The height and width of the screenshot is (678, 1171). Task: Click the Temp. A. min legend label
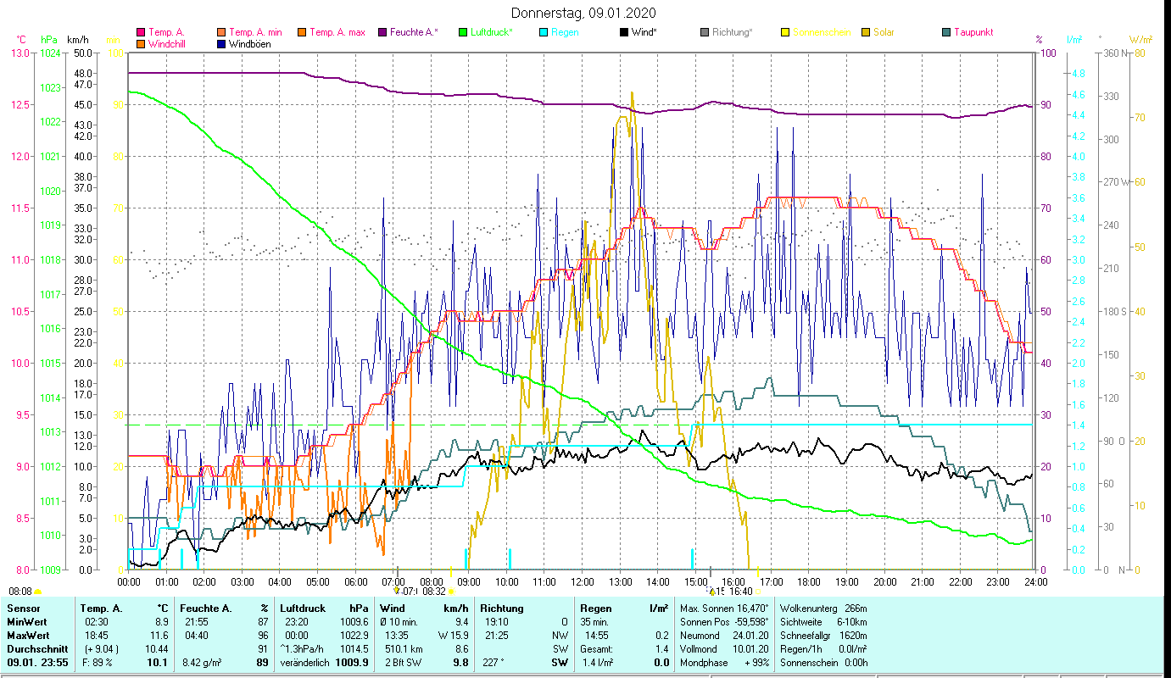[x=255, y=33]
